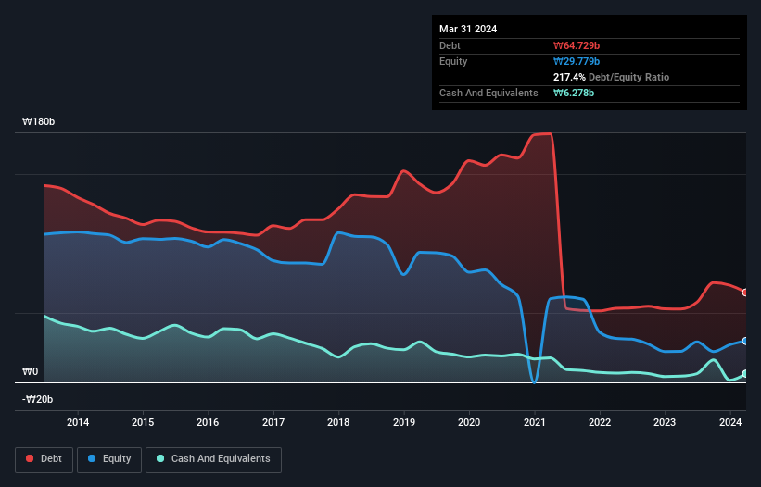Click the 2018 x-axis label

[x=338, y=422]
